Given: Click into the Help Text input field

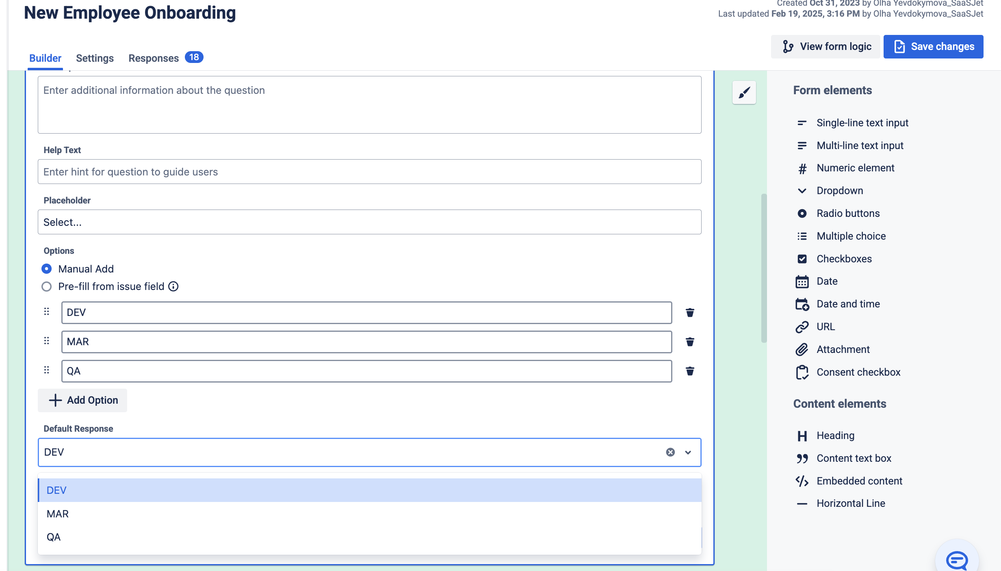Looking at the screenshot, I should click(370, 172).
